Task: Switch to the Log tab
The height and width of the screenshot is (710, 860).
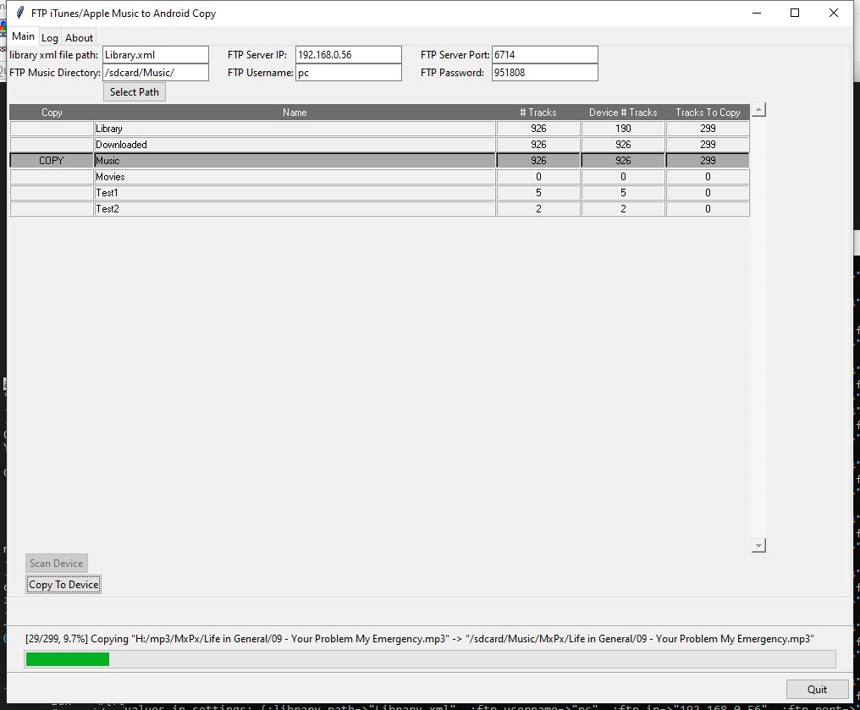Action: [49, 37]
